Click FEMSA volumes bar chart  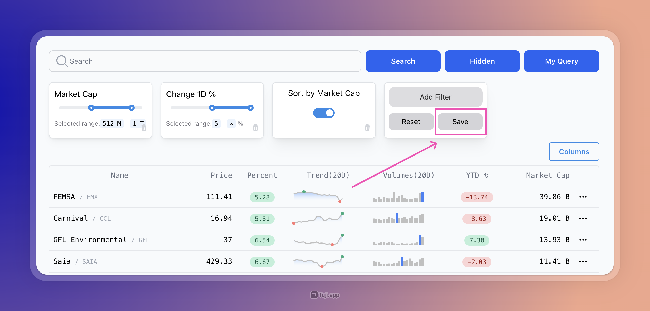[x=398, y=197]
